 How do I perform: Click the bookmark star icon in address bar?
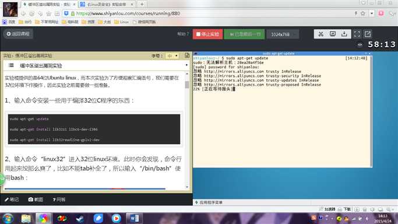tap(363, 13)
